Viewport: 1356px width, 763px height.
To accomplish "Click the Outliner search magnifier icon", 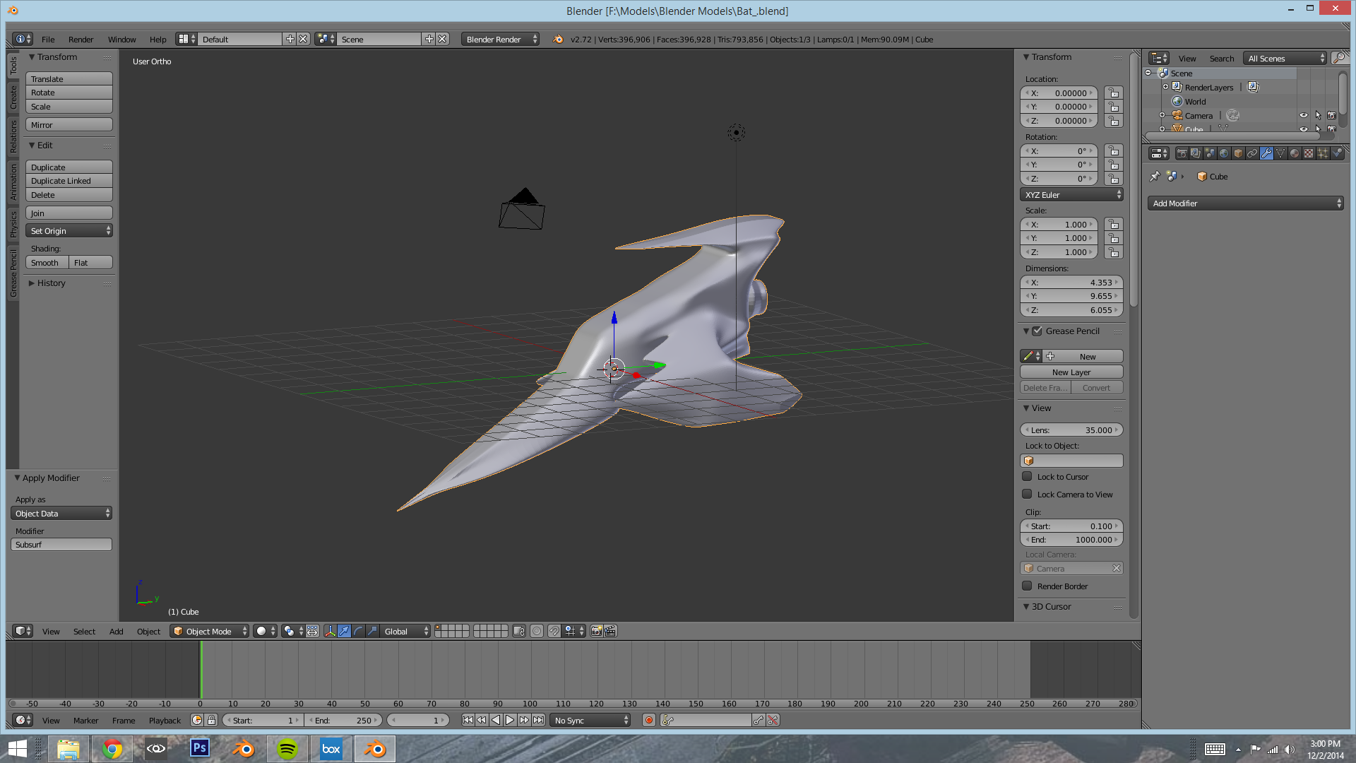I will pyautogui.click(x=1338, y=59).
